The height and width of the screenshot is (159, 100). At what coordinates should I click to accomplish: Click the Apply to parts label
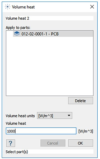coord(18,28)
